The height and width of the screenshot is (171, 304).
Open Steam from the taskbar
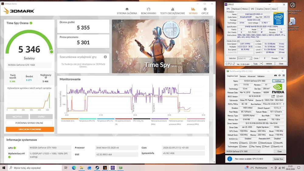[x=97, y=168]
